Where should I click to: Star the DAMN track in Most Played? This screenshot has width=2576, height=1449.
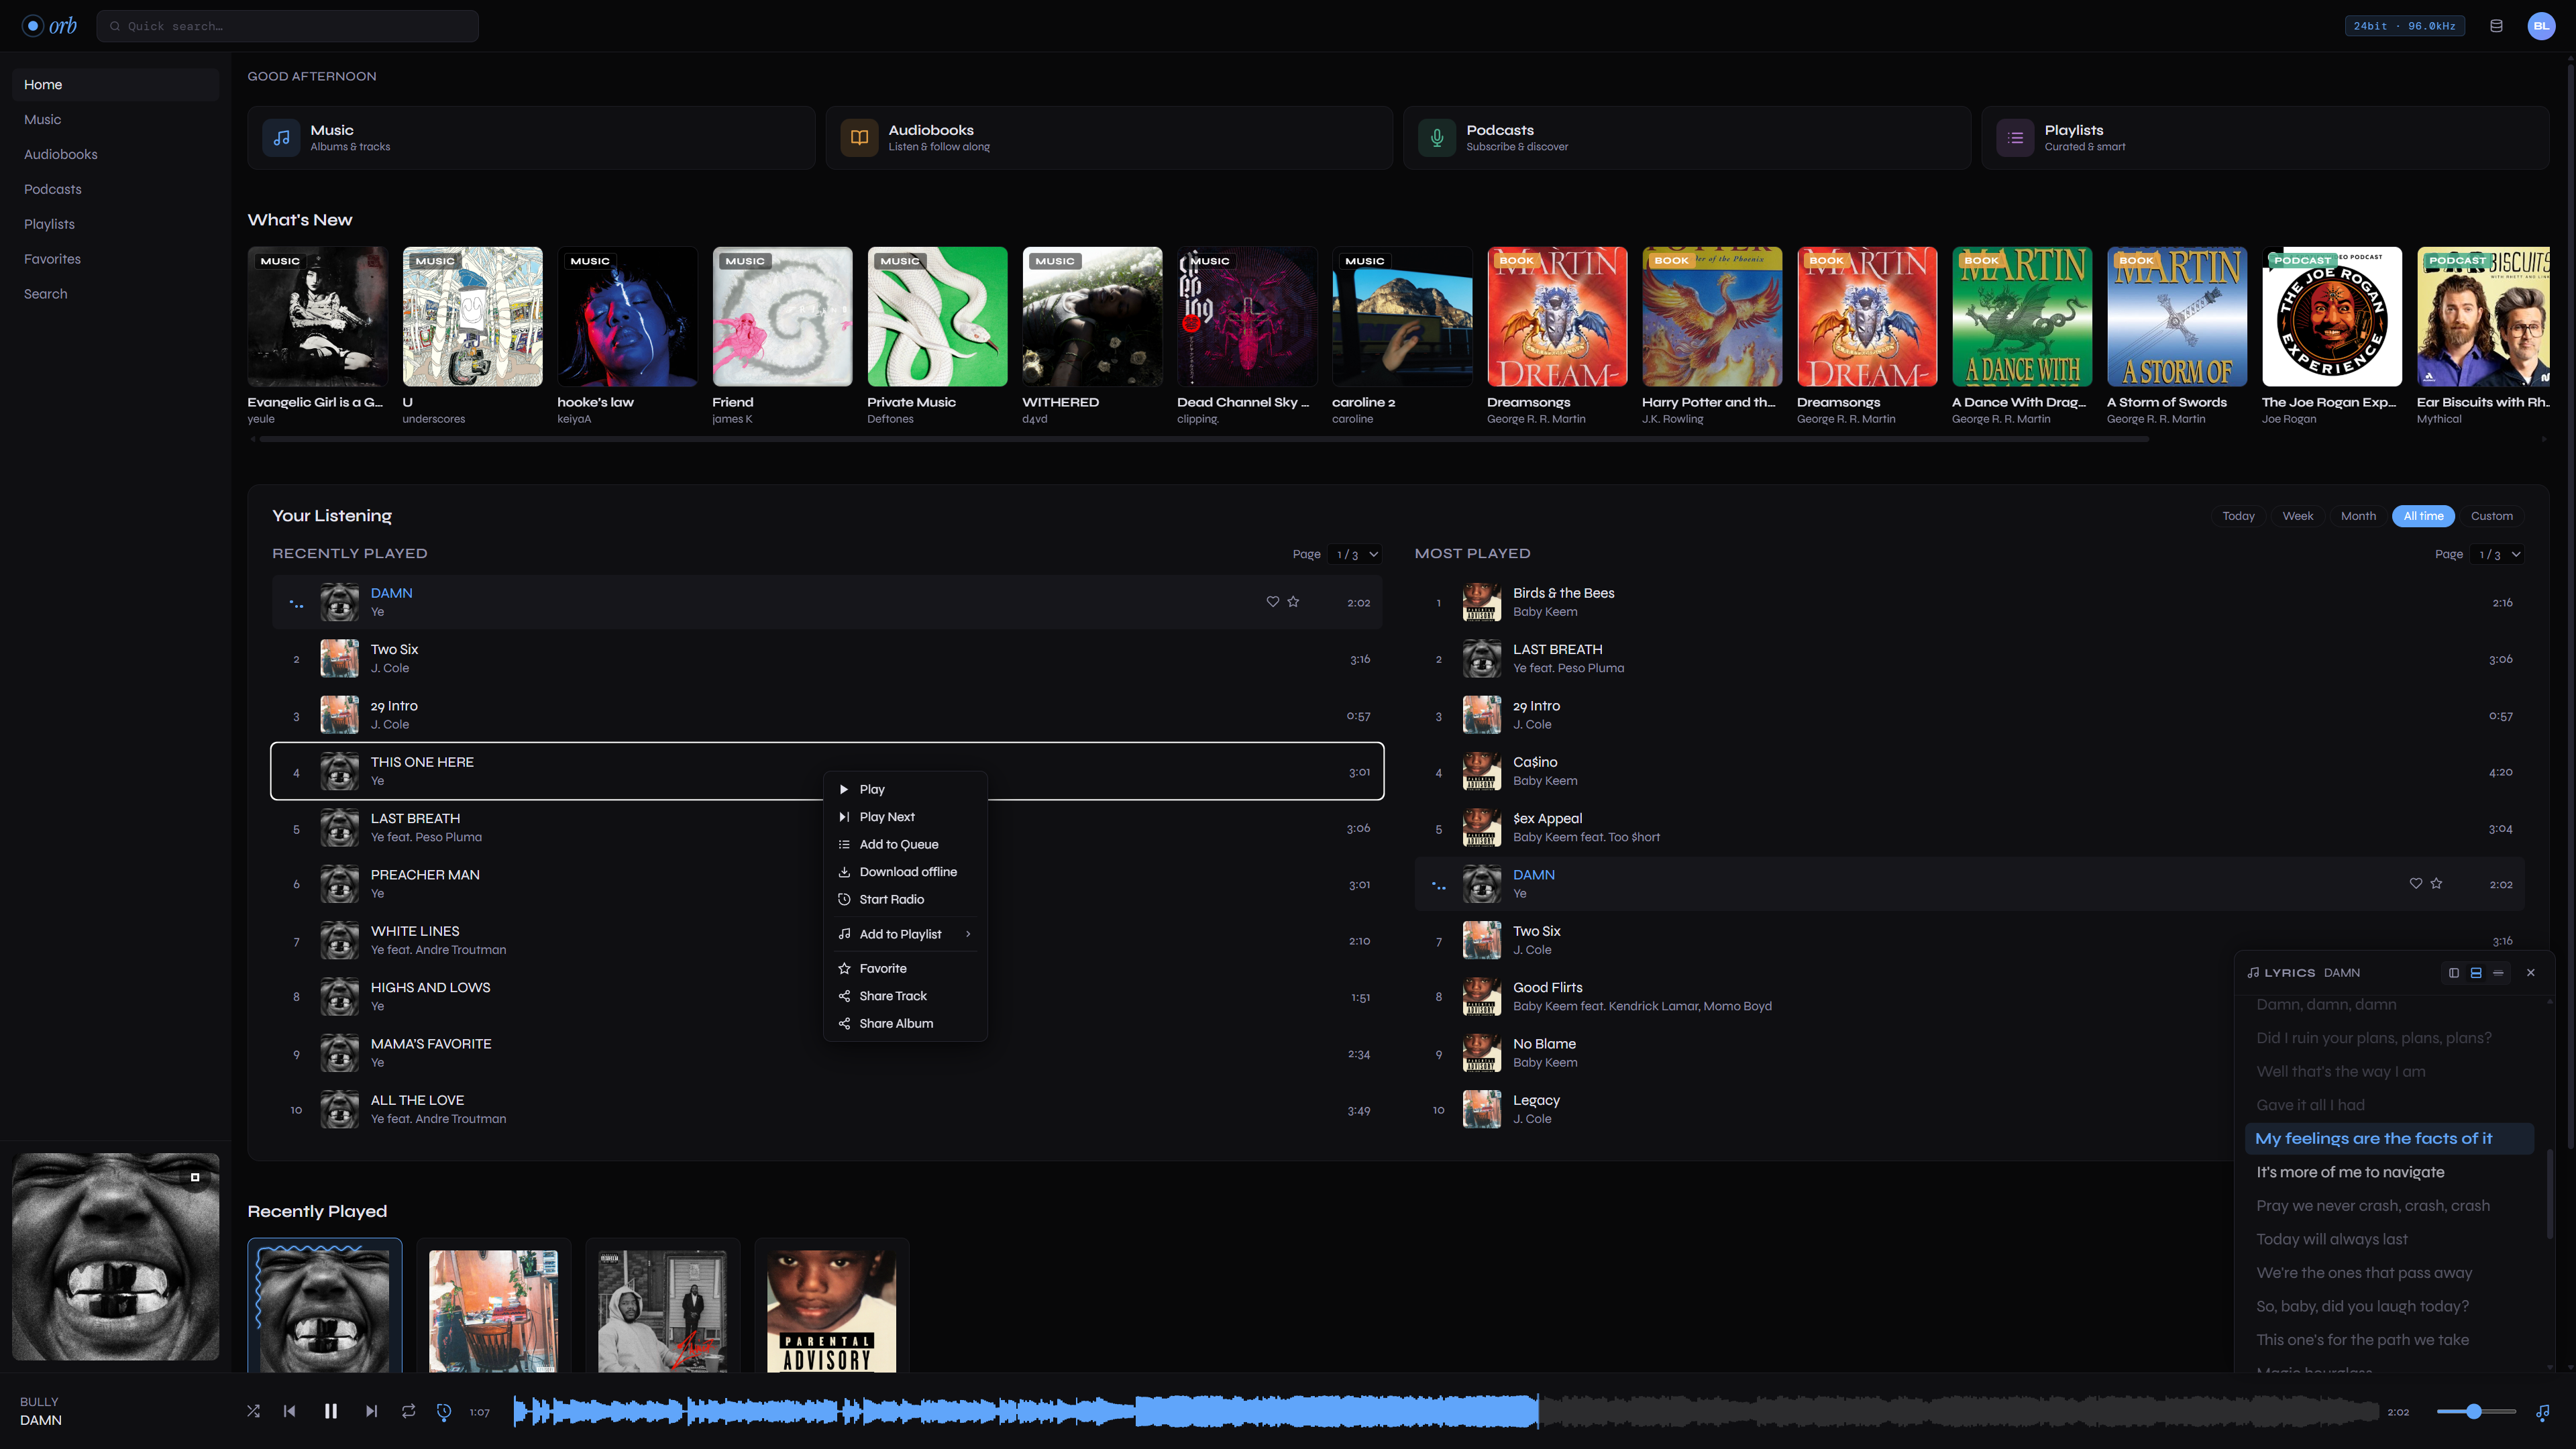click(x=2436, y=884)
